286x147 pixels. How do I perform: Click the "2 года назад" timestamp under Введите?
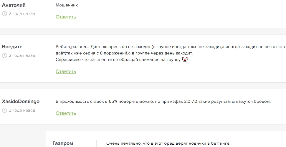(x=22, y=55)
